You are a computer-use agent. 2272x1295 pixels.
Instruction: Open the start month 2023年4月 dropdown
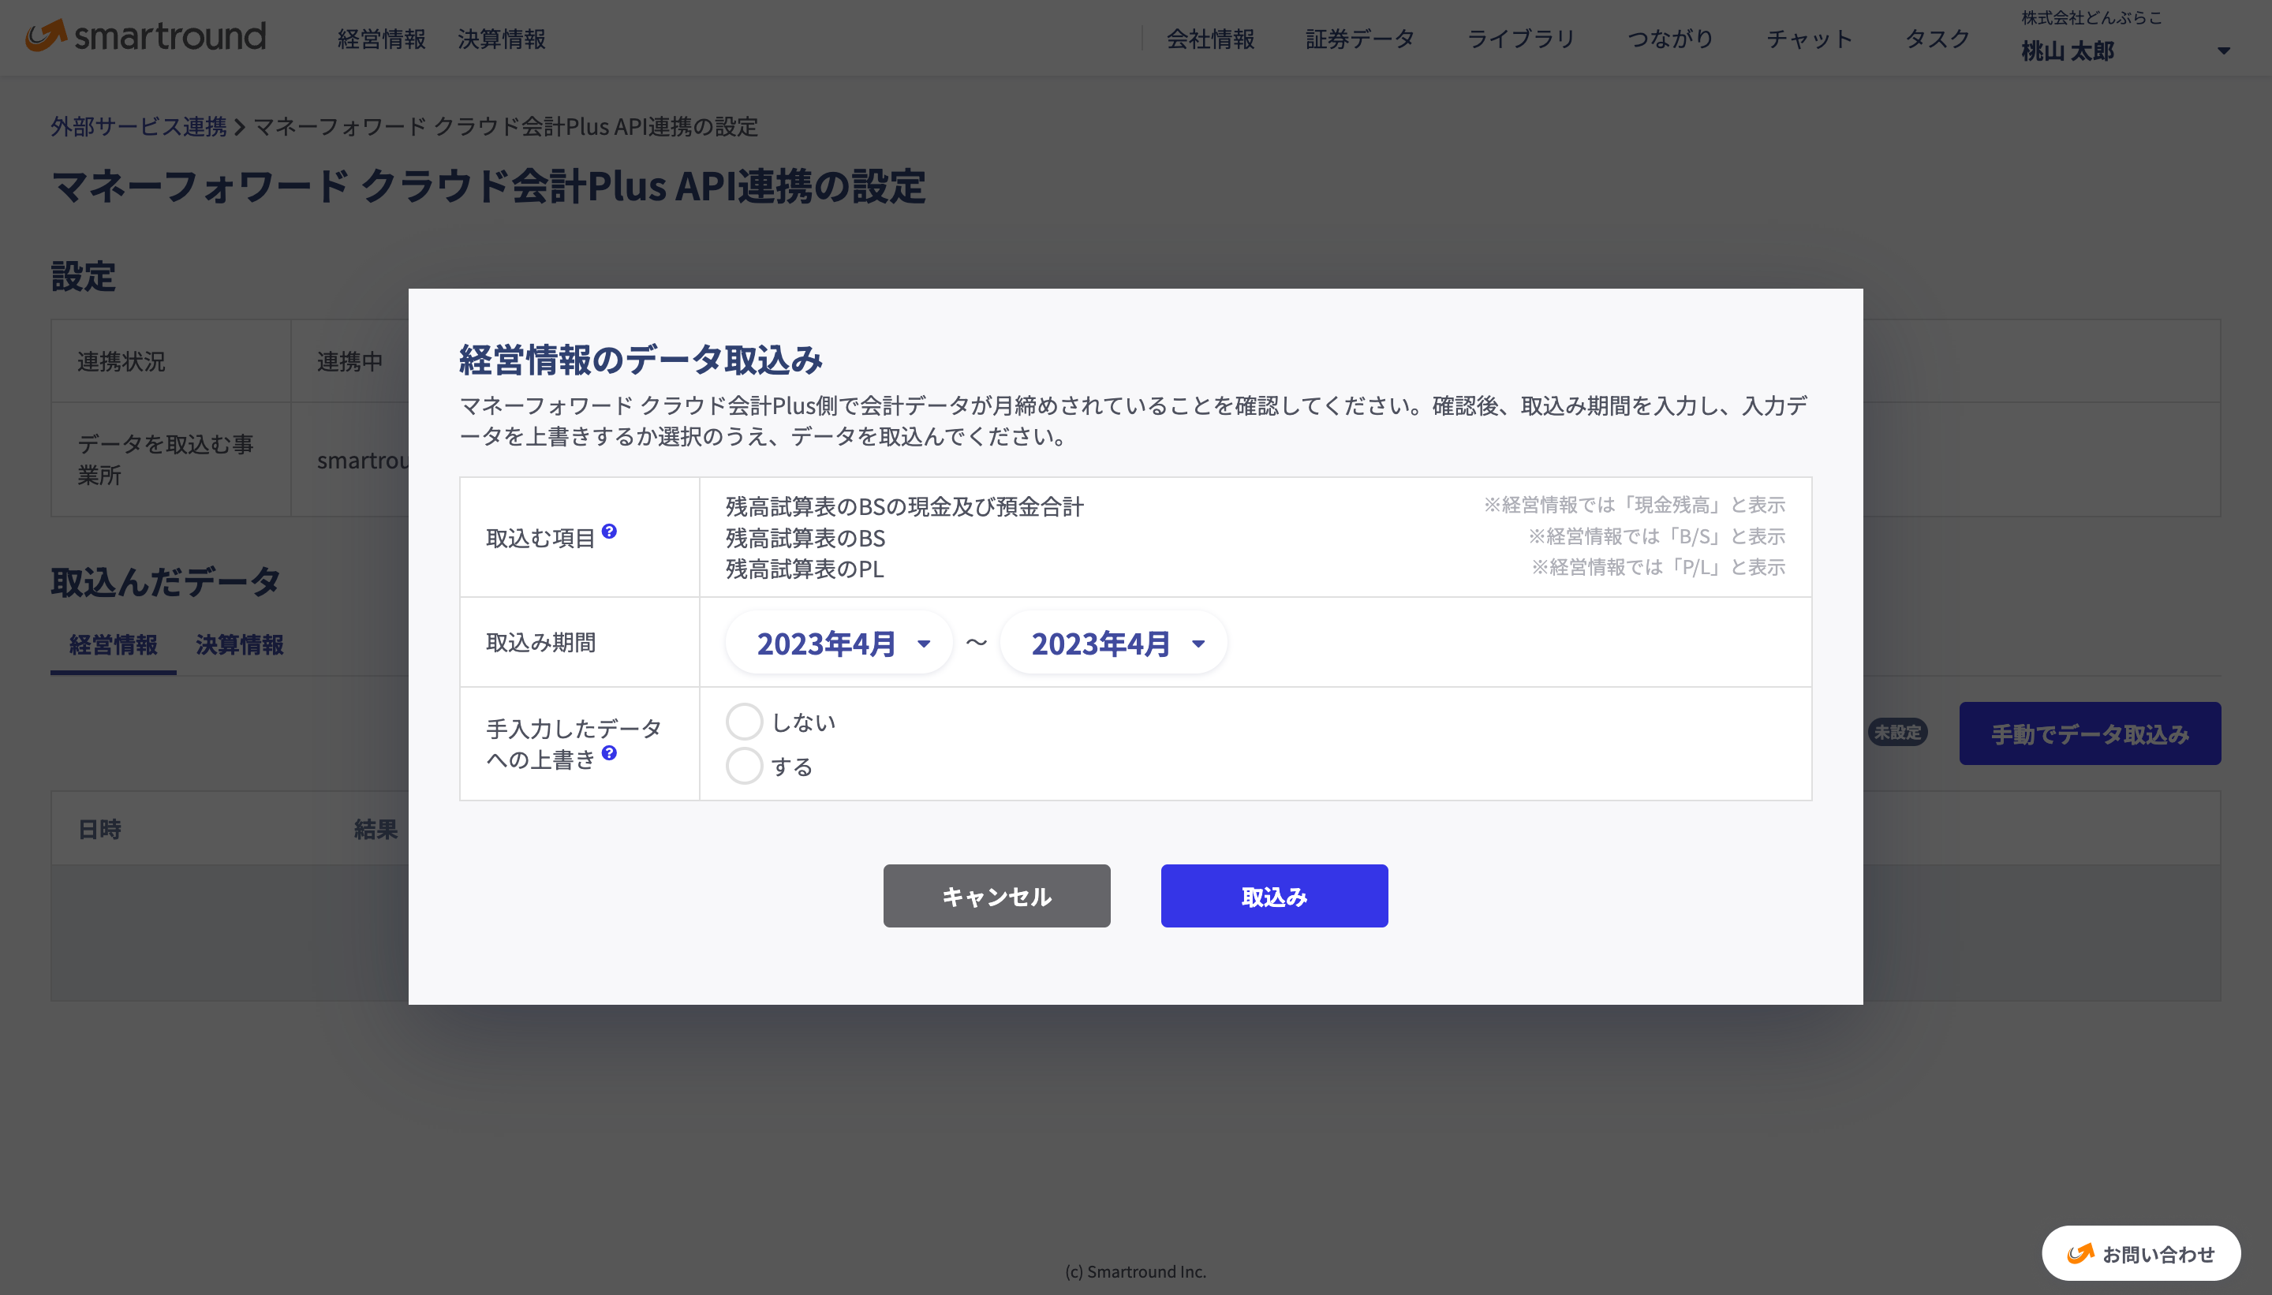click(839, 643)
